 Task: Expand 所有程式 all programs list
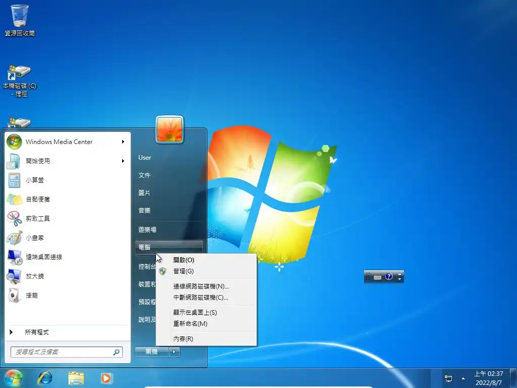tap(68, 332)
